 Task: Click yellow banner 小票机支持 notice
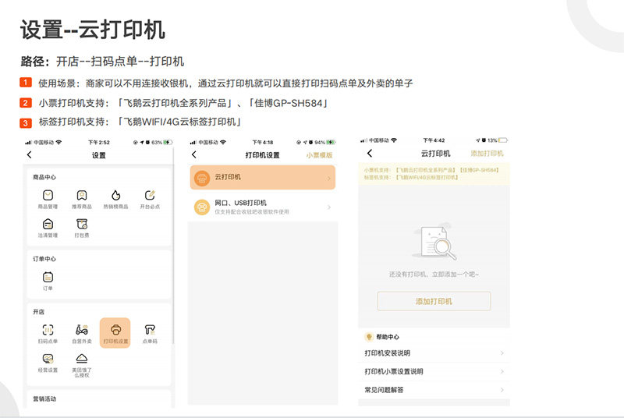coord(434,174)
